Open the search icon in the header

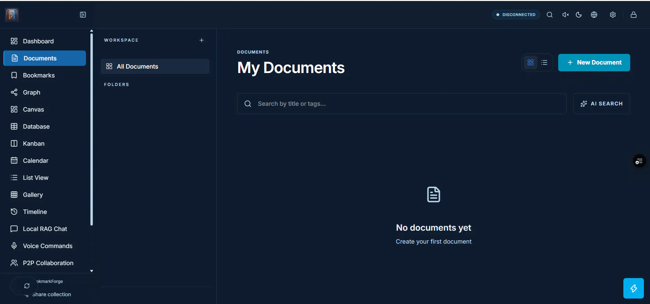click(550, 15)
